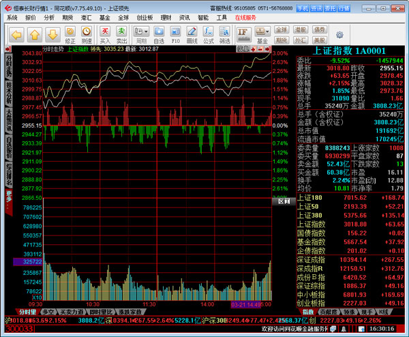This screenshot has width=409, height=337.
Task: Open the 周期 period dropdown
Action: (141, 35)
